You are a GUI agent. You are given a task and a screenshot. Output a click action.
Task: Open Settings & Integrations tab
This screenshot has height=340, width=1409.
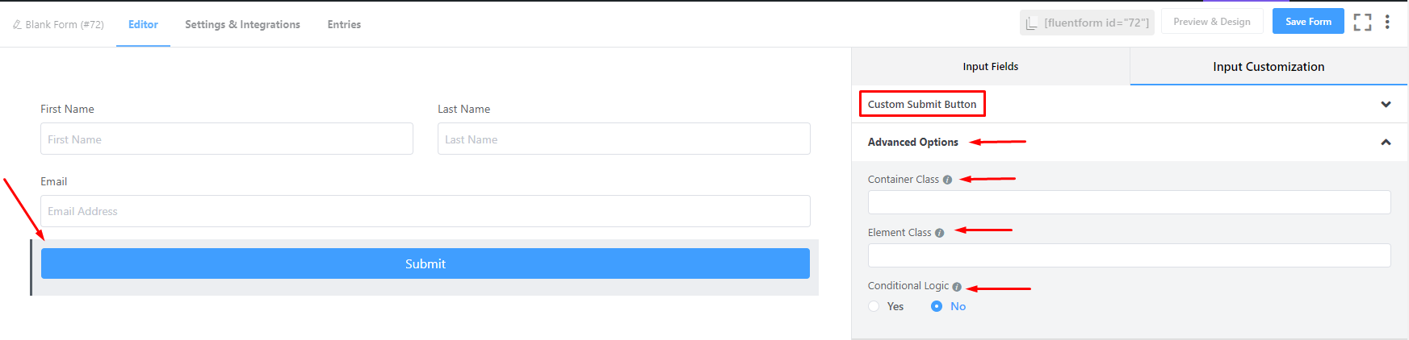coord(242,24)
